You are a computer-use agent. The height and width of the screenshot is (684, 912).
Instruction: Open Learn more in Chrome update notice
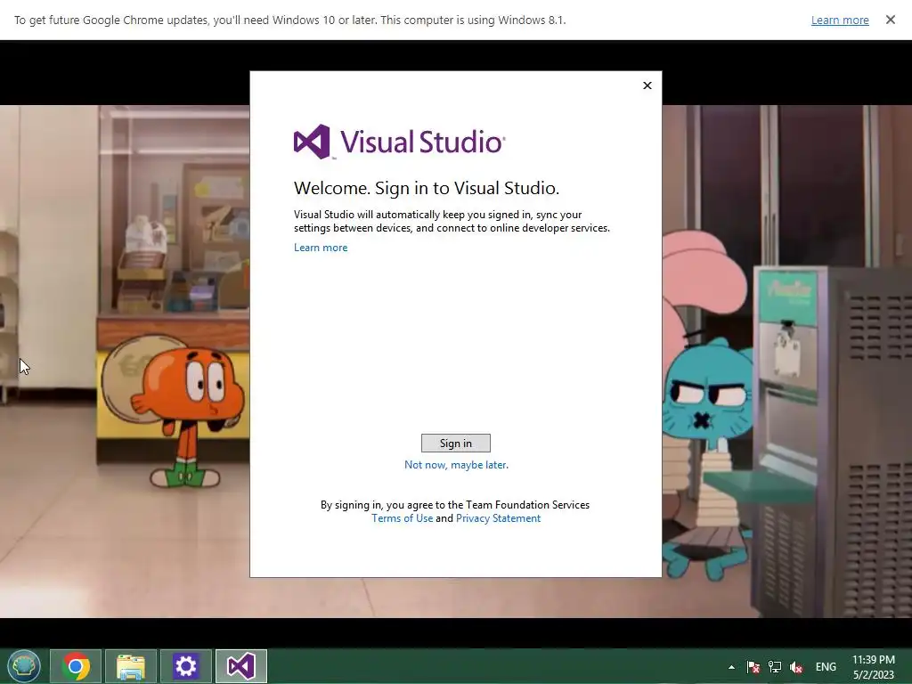click(x=840, y=20)
